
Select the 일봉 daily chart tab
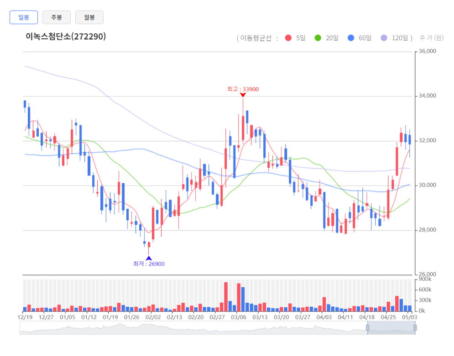click(x=24, y=17)
